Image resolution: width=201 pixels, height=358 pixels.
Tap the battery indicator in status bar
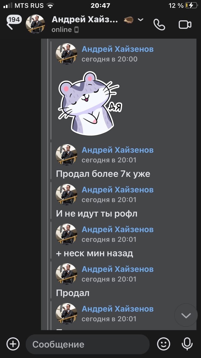pyautogui.click(x=191, y=6)
